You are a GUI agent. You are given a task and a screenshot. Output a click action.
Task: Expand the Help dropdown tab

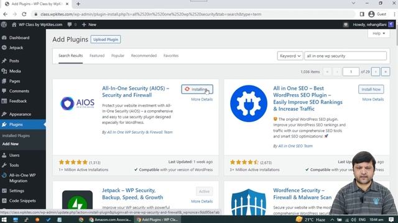pos(379,33)
